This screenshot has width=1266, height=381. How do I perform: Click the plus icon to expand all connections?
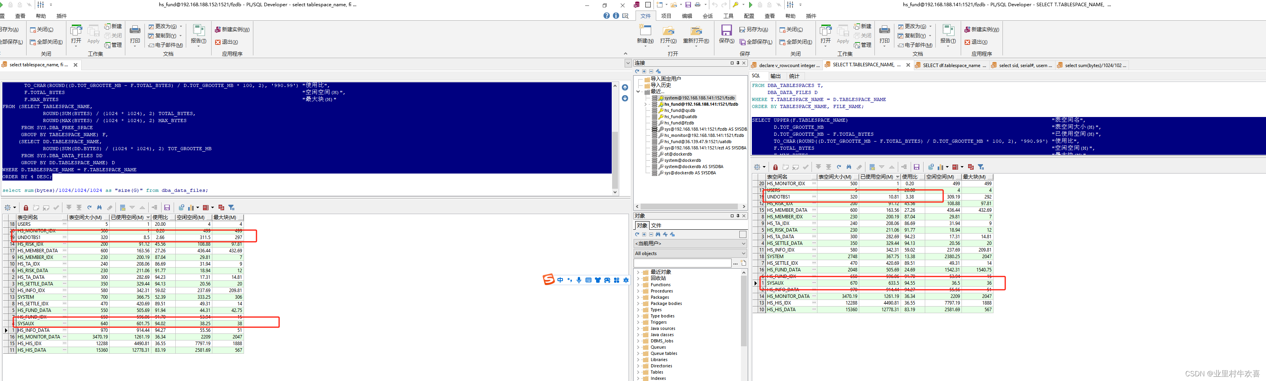pos(644,71)
